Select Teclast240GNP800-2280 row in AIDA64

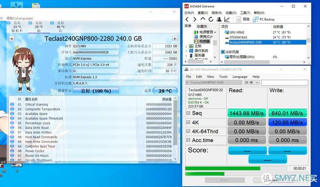coord(265,42)
